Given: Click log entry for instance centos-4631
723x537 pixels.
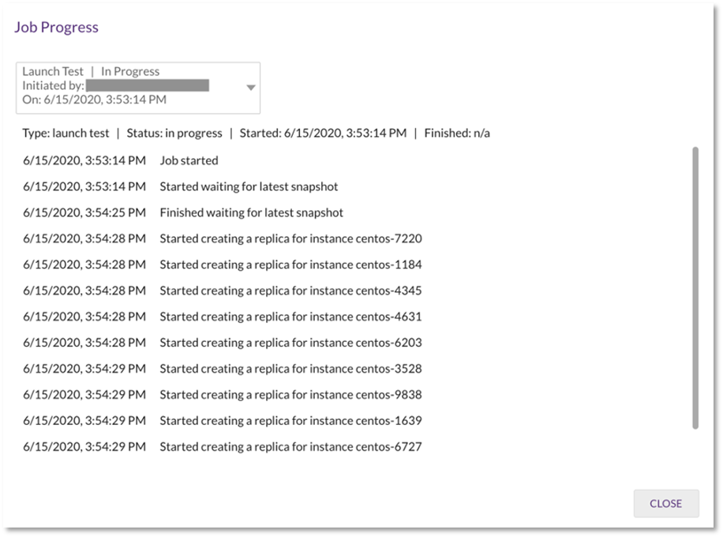Looking at the screenshot, I should pyautogui.click(x=223, y=317).
